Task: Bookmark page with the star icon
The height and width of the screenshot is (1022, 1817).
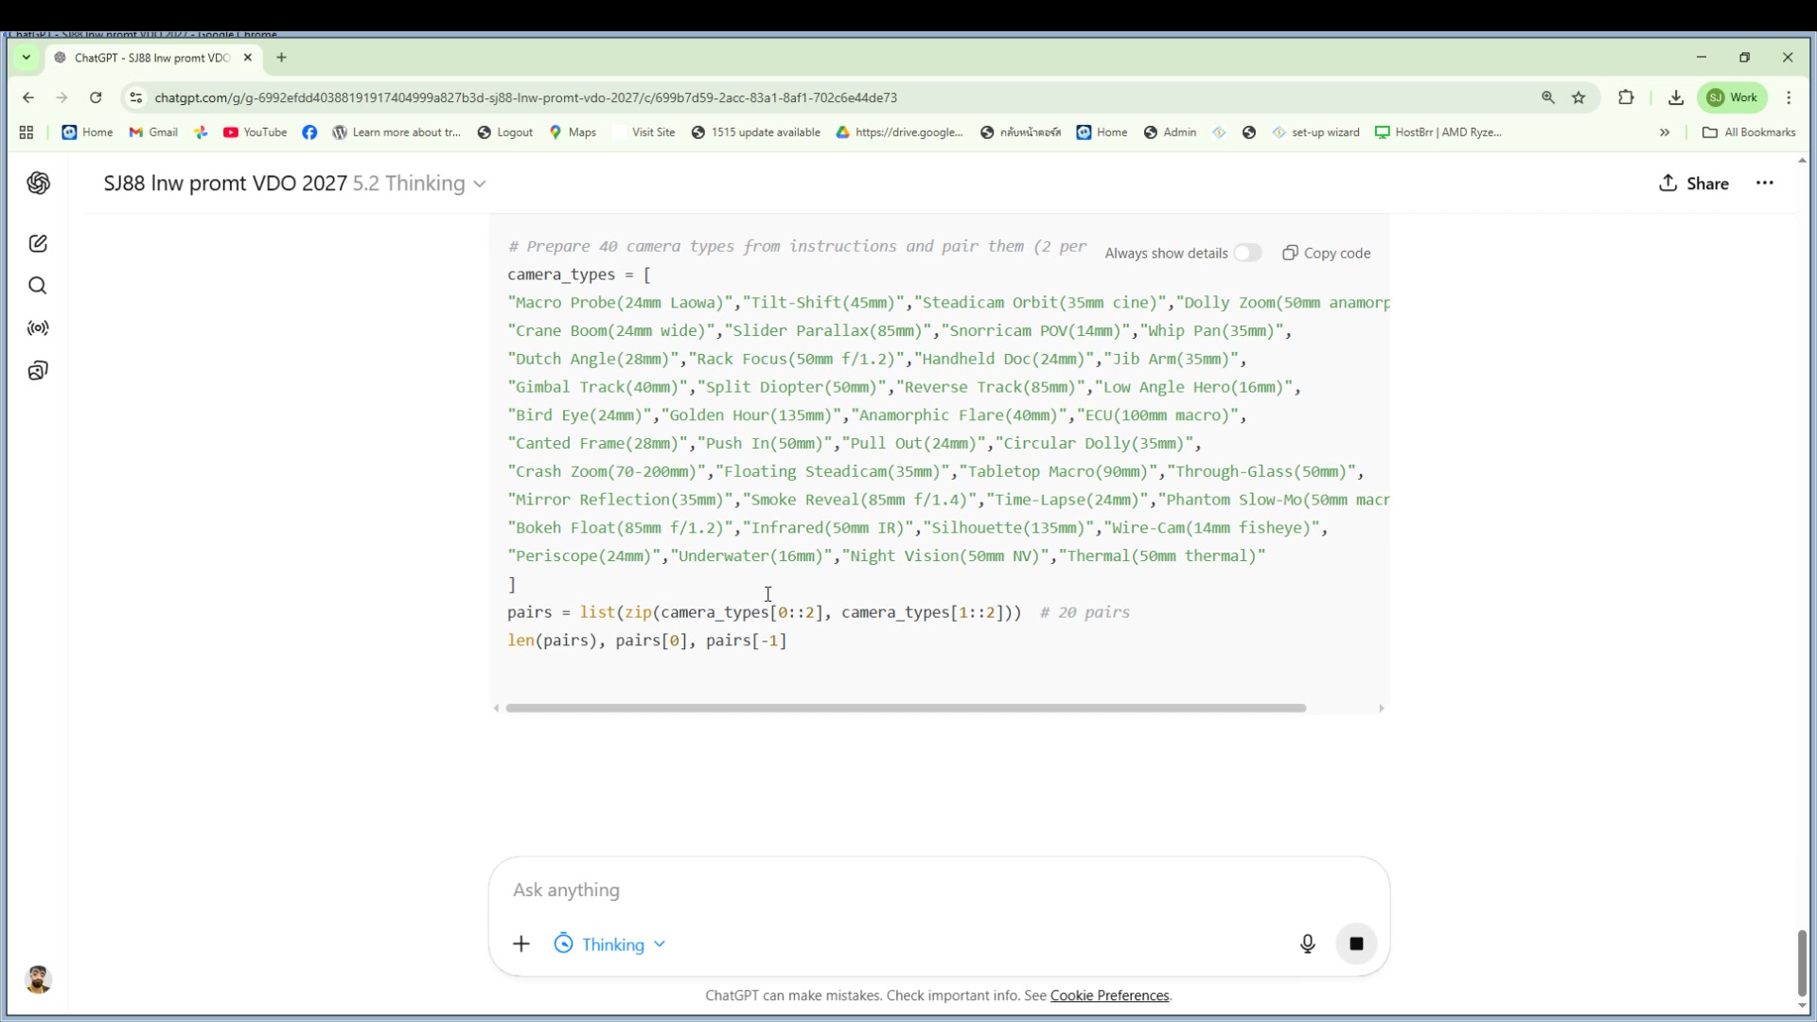Action: click(1579, 97)
